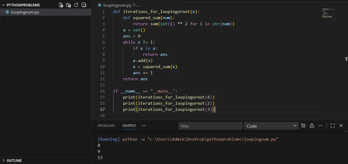Switch to the PROBLEMS tab
Screen dimensions: 348x164
106,125
